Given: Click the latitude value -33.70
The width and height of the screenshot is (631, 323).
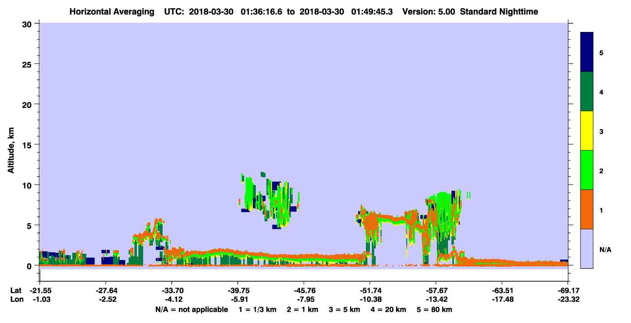Looking at the screenshot, I should click(x=172, y=291).
